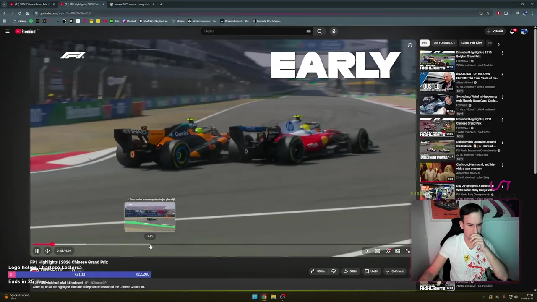Select the Od: FORMULA 1 chip
The height and width of the screenshot is (302, 537).
point(444,43)
